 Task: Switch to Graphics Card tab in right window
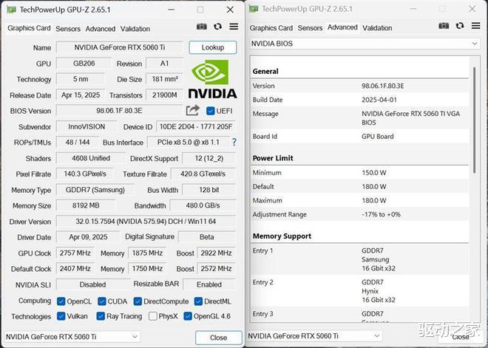[271, 28]
